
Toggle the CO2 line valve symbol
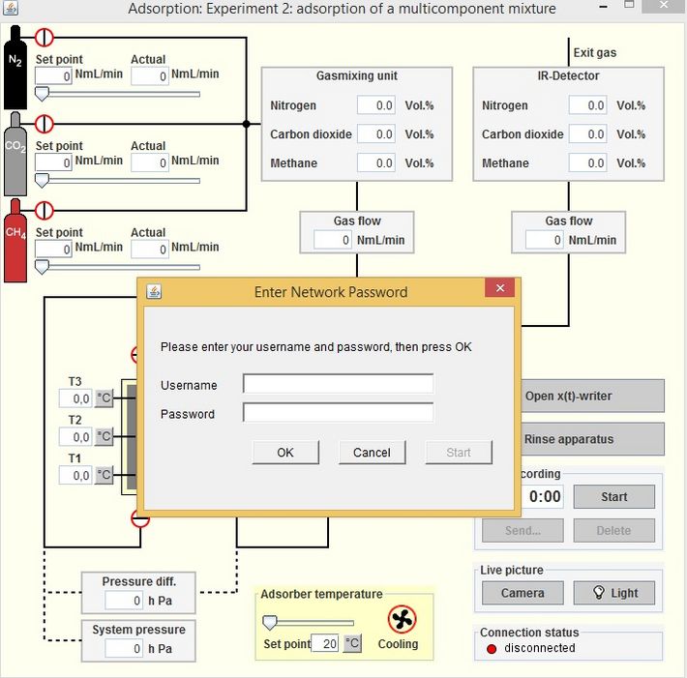coord(45,124)
